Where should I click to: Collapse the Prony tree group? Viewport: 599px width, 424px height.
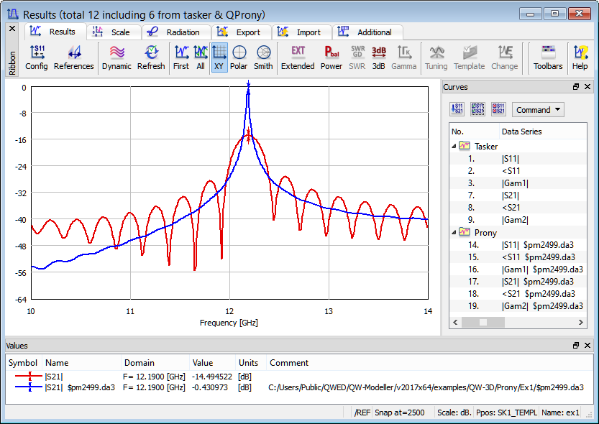click(454, 233)
